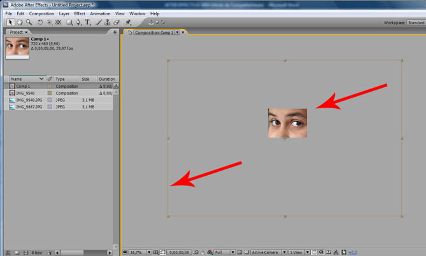Open the Full resolution dropdown
426x256 pixels.
click(223, 252)
